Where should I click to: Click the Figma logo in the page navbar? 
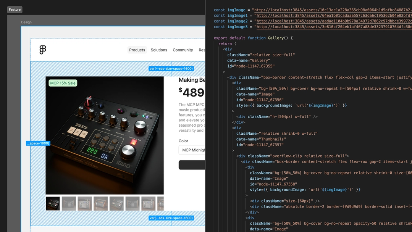pos(42,49)
